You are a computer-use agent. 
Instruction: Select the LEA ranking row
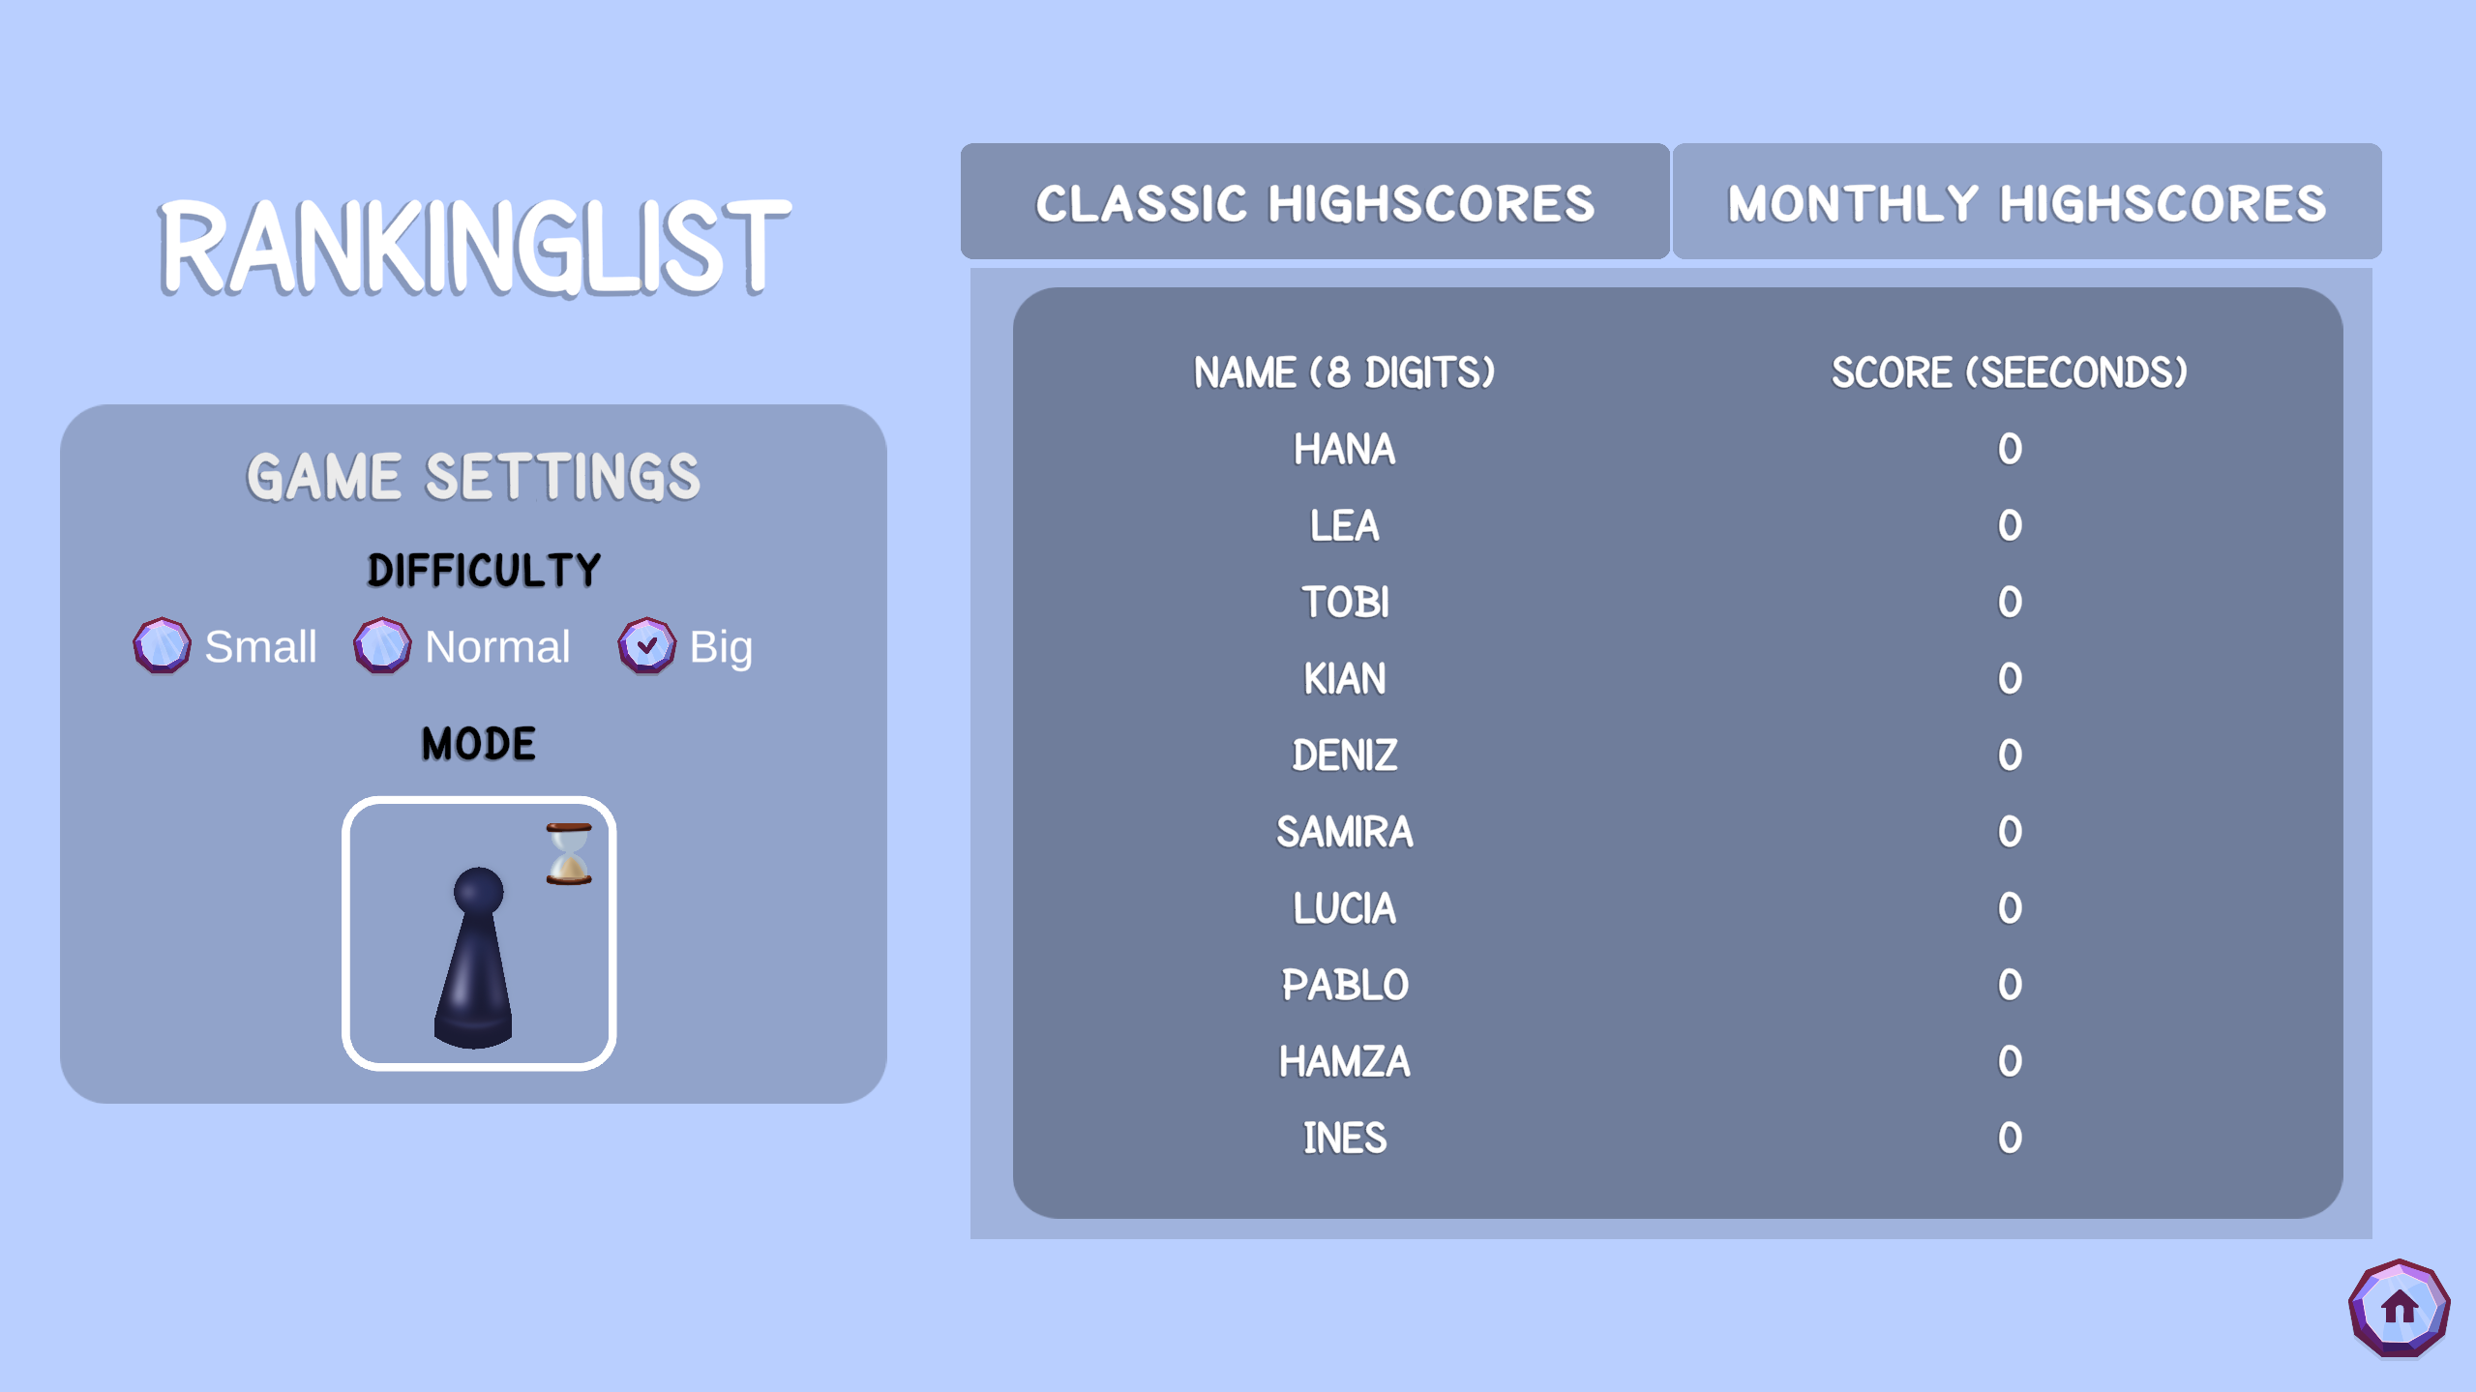[x=1677, y=525]
